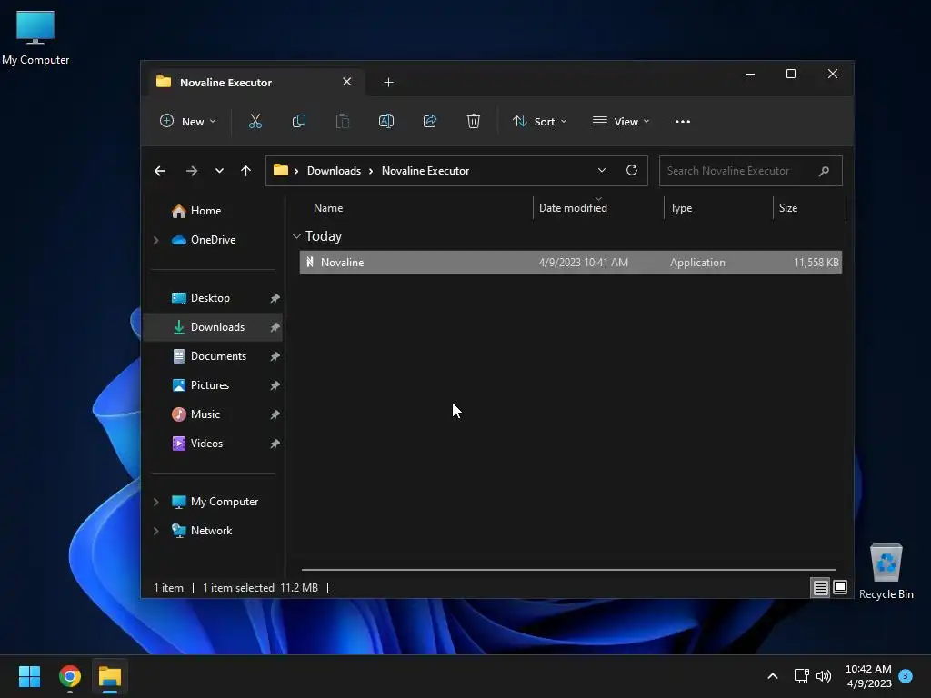Open network tray icon
Viewport: 931px width, 698px height.
tap(802, 676)
